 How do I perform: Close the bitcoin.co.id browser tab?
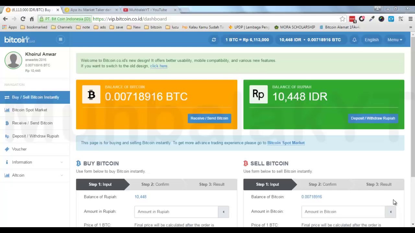coord(58,10)
